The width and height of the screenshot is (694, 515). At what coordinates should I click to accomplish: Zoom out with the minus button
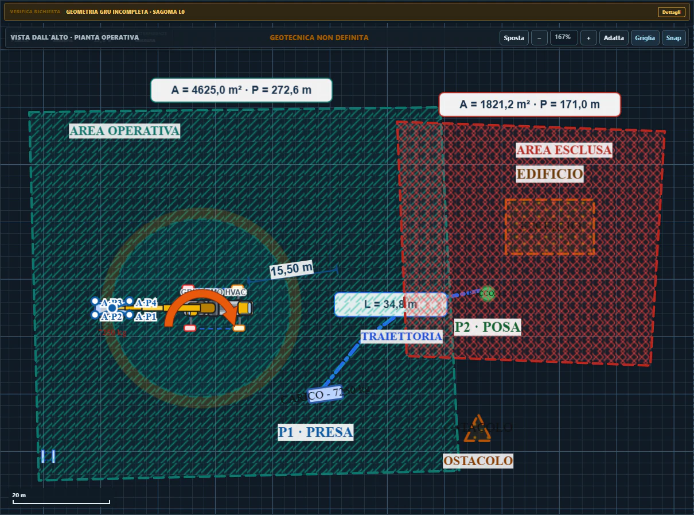[x=539, y=38]
